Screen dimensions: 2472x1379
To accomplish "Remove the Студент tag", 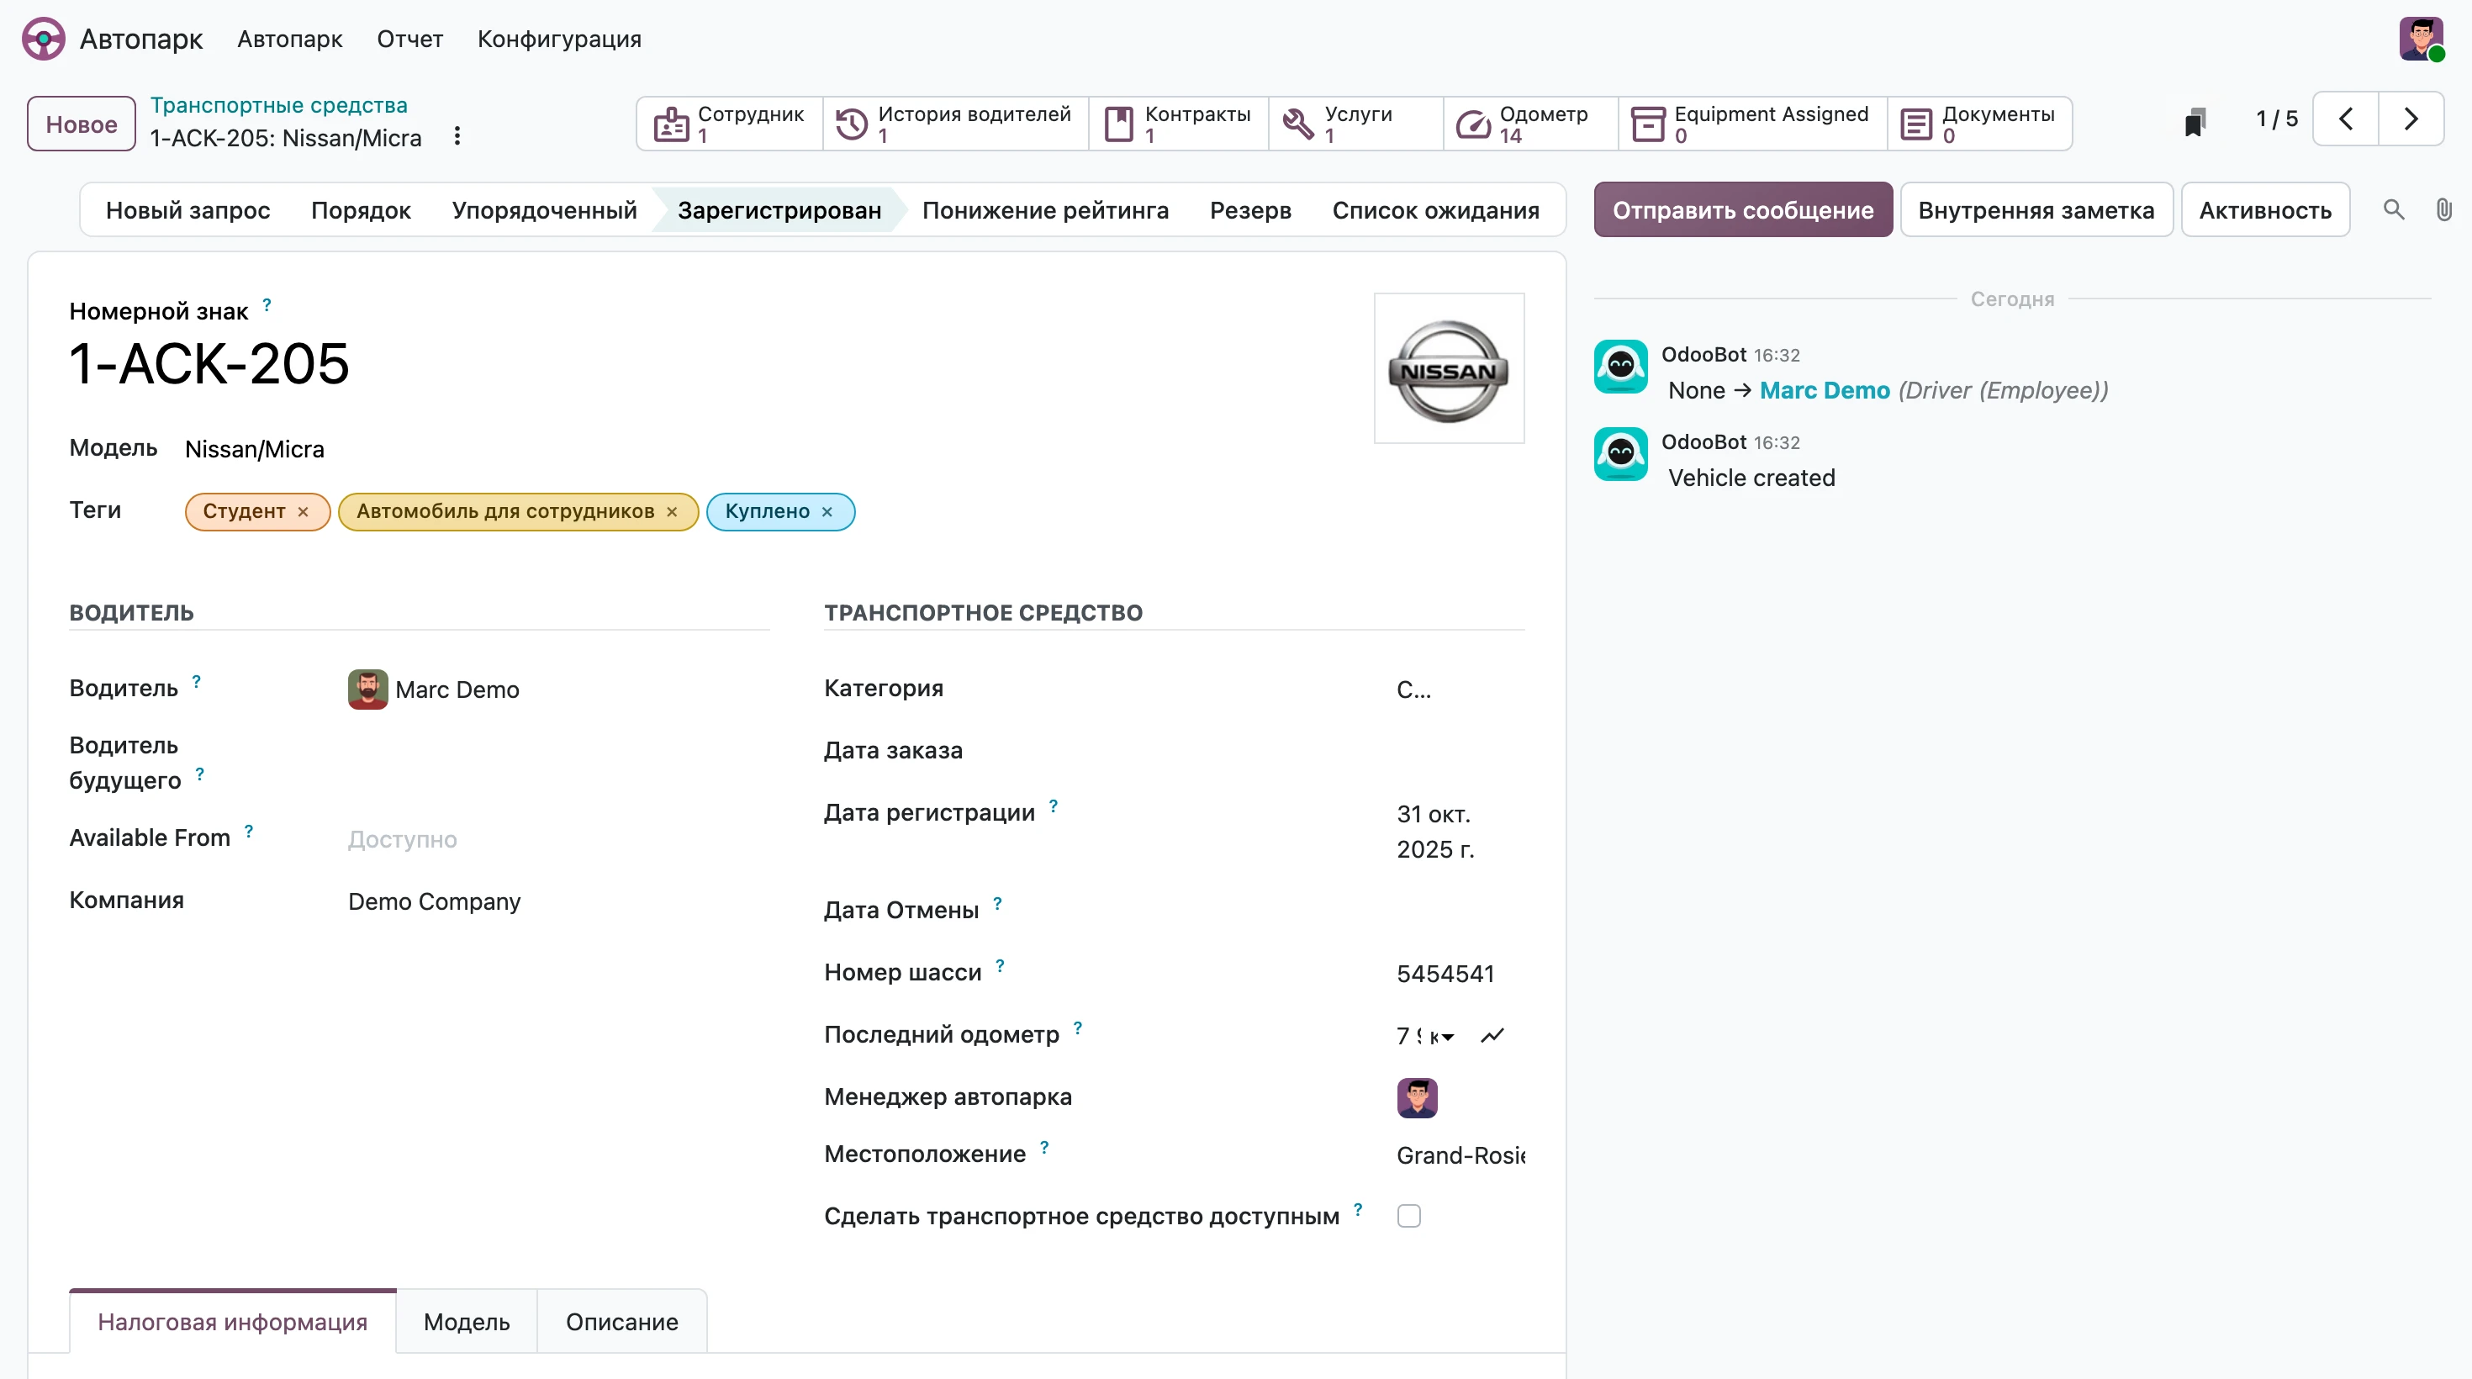I will 304,512.
